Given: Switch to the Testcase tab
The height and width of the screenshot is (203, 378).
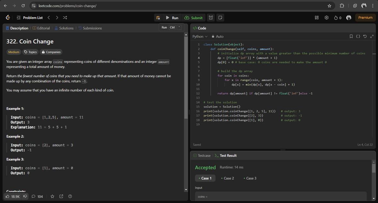Looking at the screenshot, I should coord(202,155).
